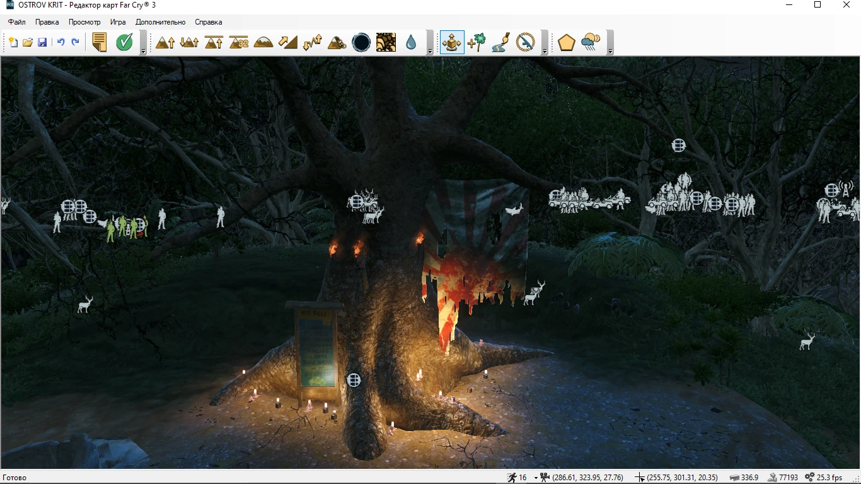The height and width of the screenshot is (484, 861).
Task: Select the Raise/Lower terrain tool
Action: tap(190, 42)
